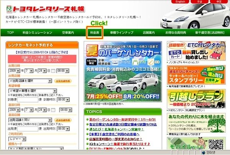This screenshot has height=155, width=230.
Task: Open 料金シミュレーション menu item
Action: pos(37,33)
